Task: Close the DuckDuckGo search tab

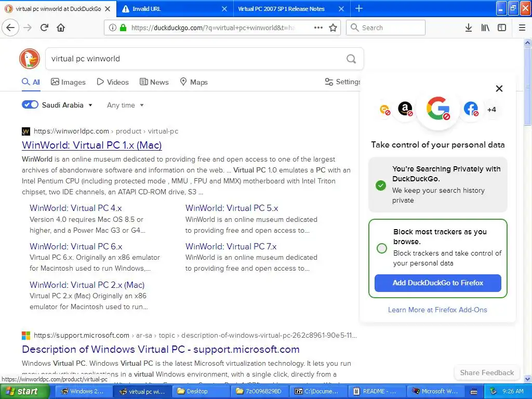Action: click(x=108, y=9)
